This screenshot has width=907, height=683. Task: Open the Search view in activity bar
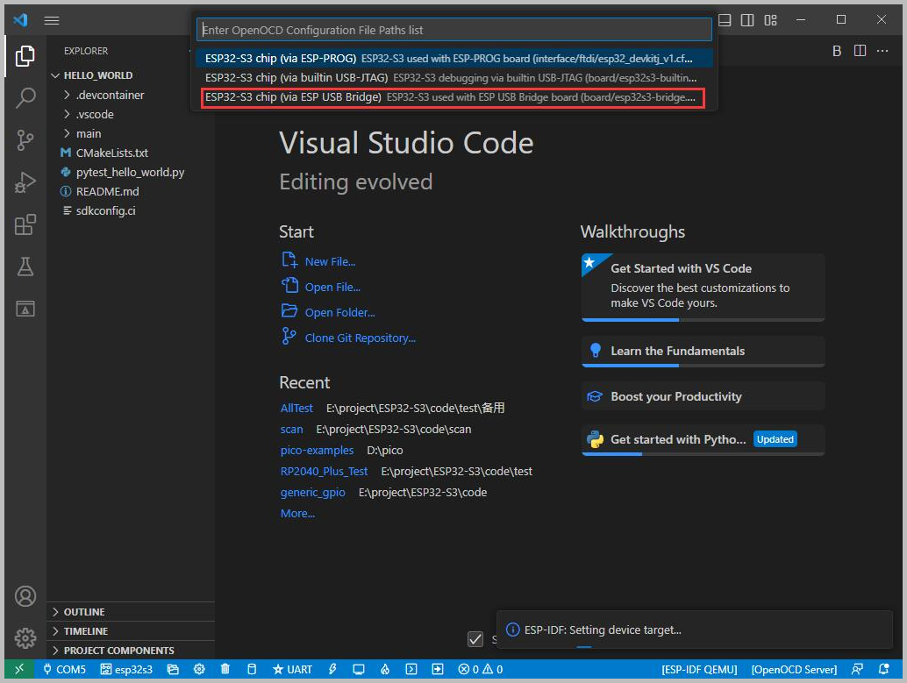pos(25,97)
